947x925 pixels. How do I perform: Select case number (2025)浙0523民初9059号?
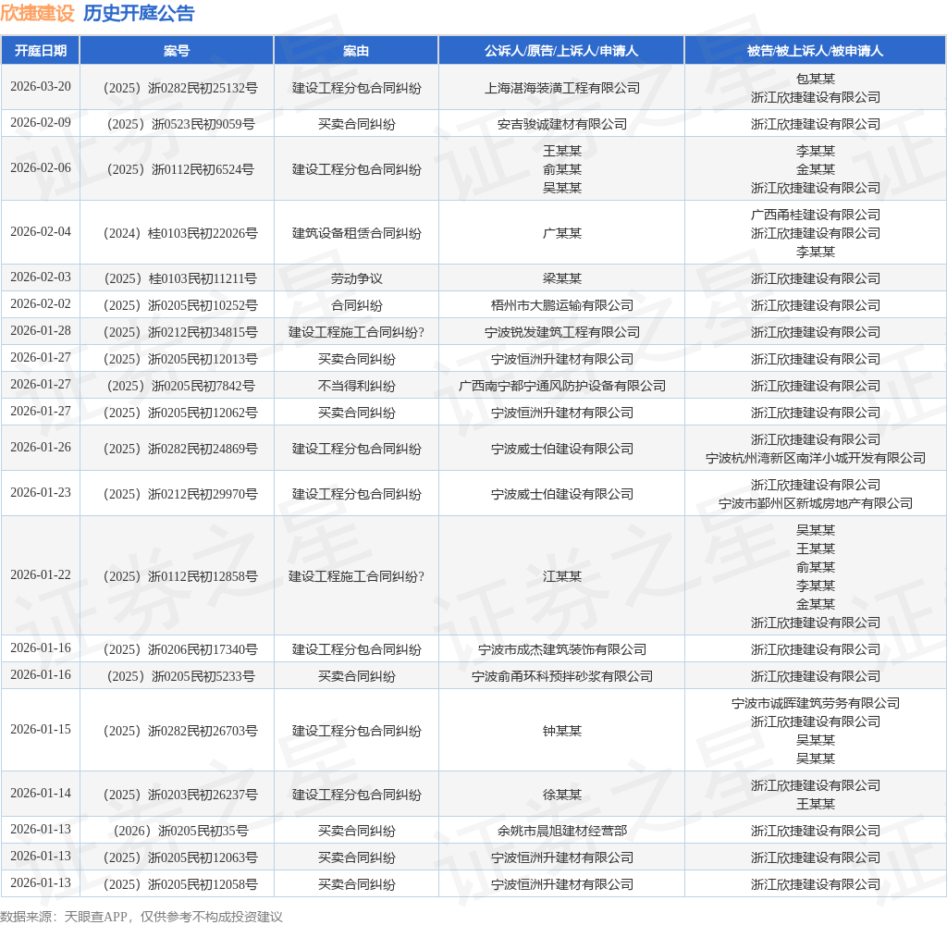[180, 124]
